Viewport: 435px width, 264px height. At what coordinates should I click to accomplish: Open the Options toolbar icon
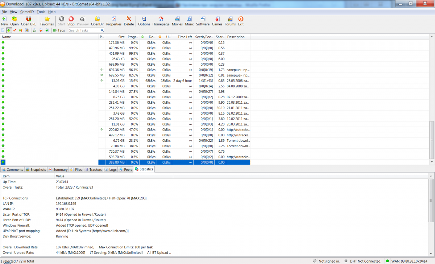(144, 19)
